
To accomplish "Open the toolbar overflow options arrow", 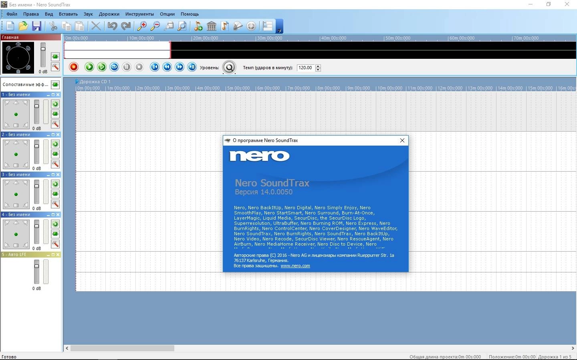I will (279, 26).
